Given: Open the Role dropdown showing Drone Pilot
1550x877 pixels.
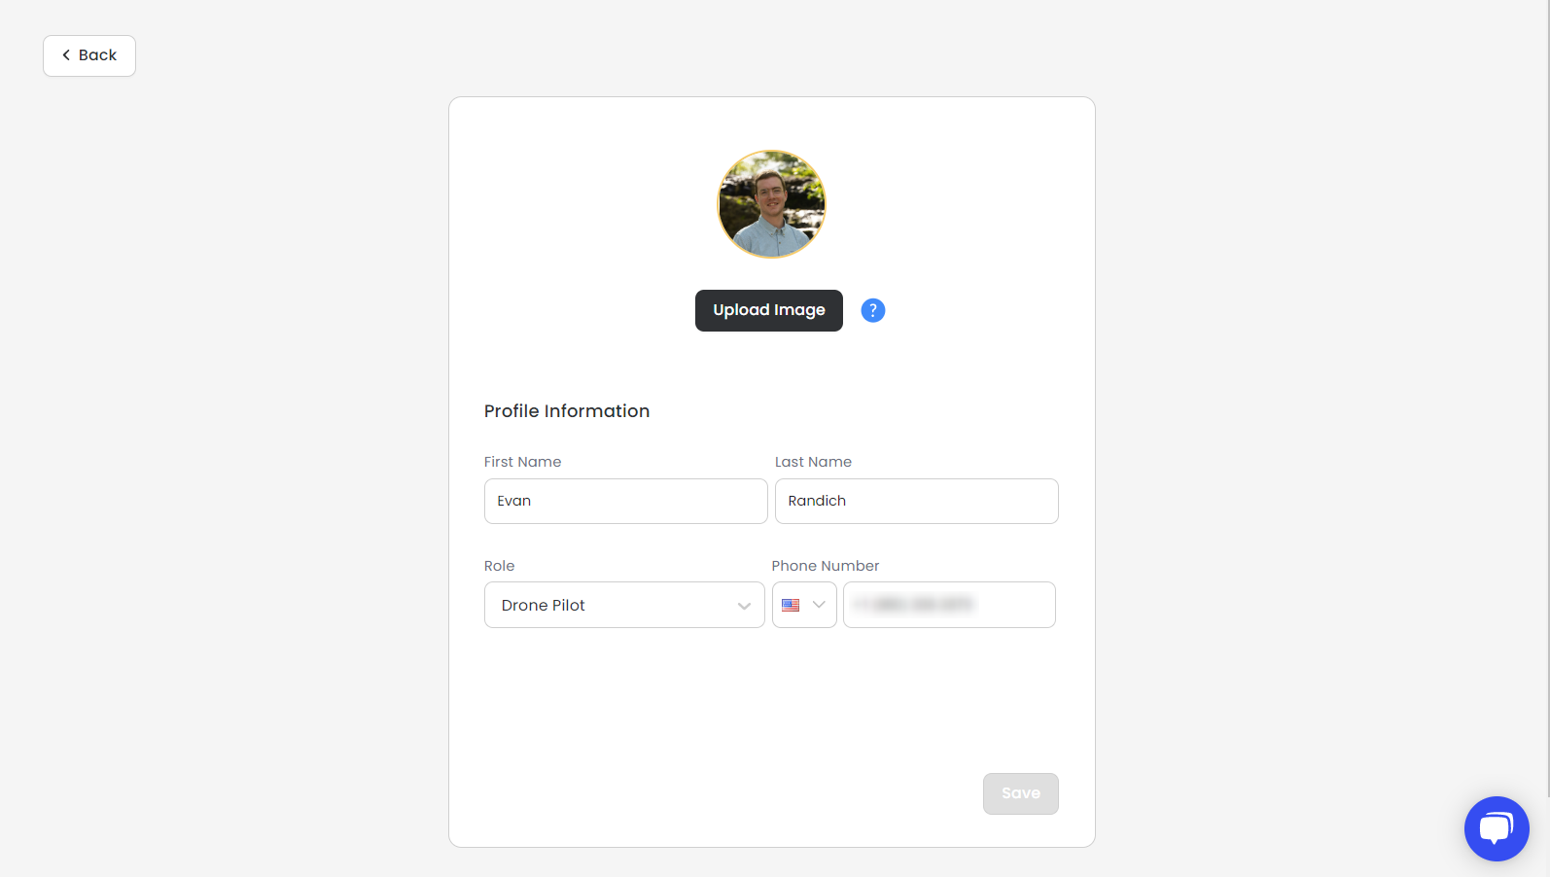Looking at the screenshot, I should [x=624, y=605].
